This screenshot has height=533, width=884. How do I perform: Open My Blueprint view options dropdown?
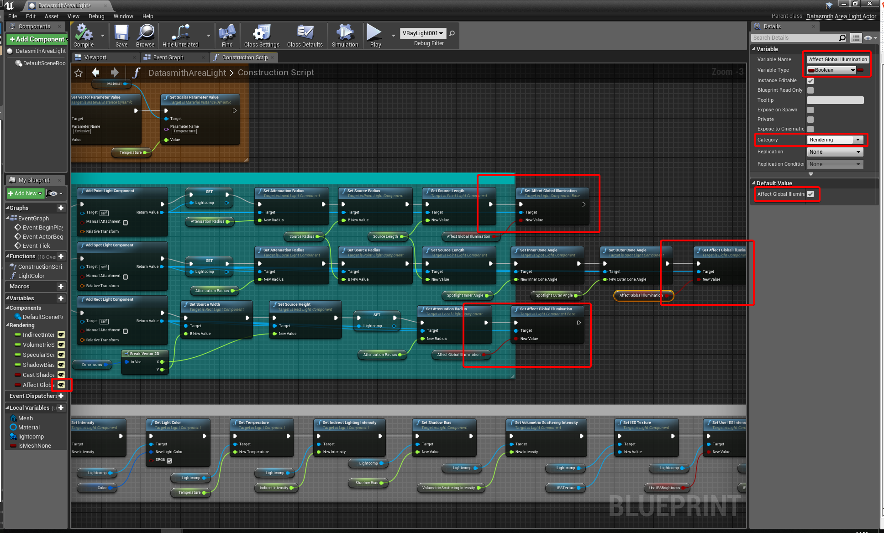[55, 193]
